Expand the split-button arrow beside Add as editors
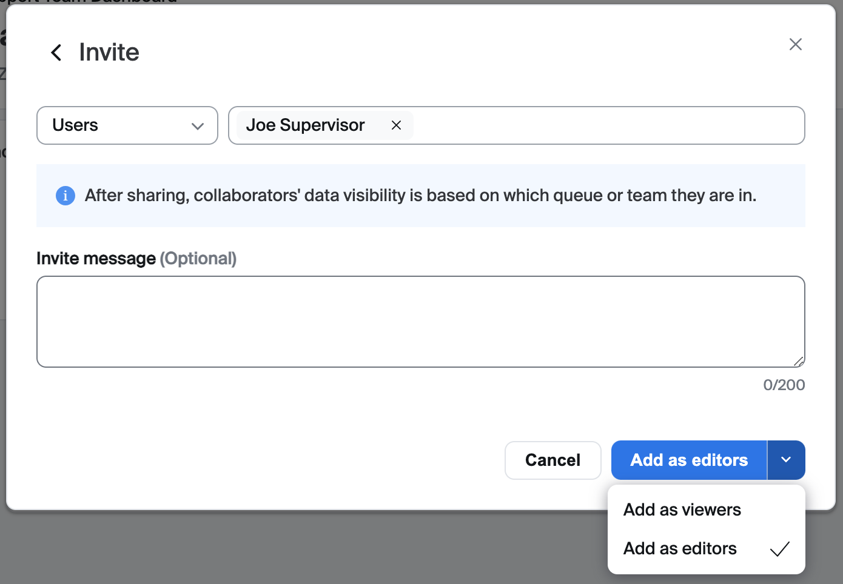Screen dimensions: 843x584 [x=786, y=460]
